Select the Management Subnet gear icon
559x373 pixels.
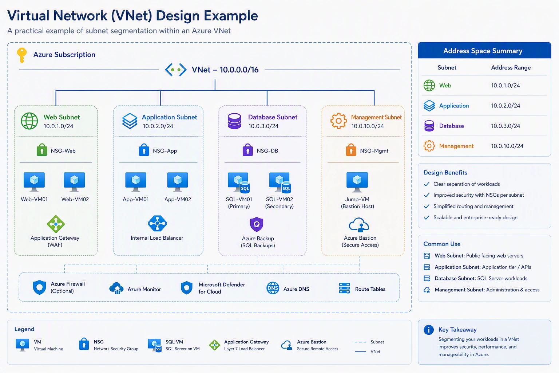pyautogui.click(x=338, y=121)
